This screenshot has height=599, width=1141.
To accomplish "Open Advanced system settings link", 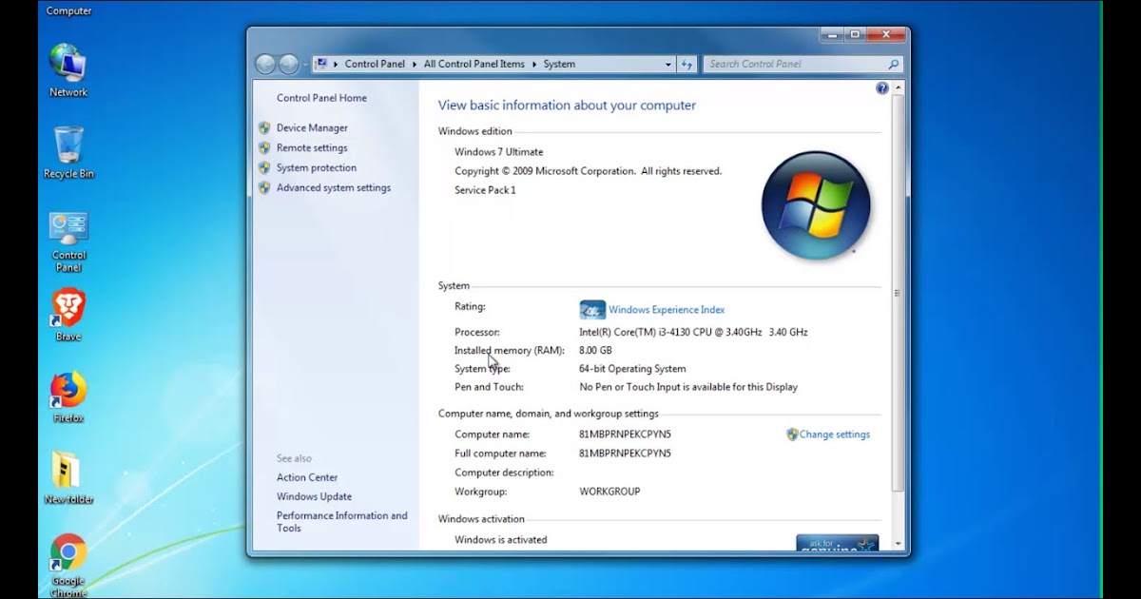I will [x=334, y=187].
